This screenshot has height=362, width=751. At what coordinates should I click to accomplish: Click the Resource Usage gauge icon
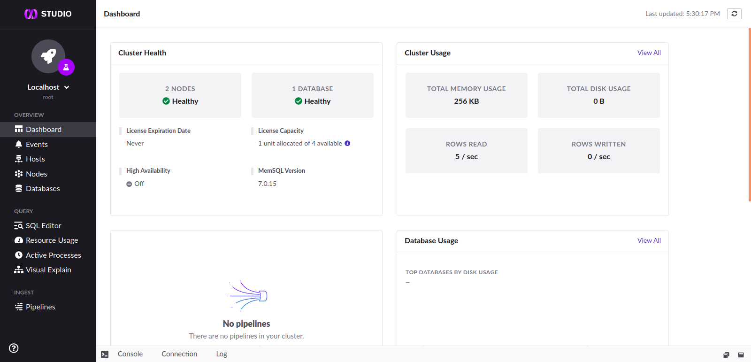click(19, 240)
